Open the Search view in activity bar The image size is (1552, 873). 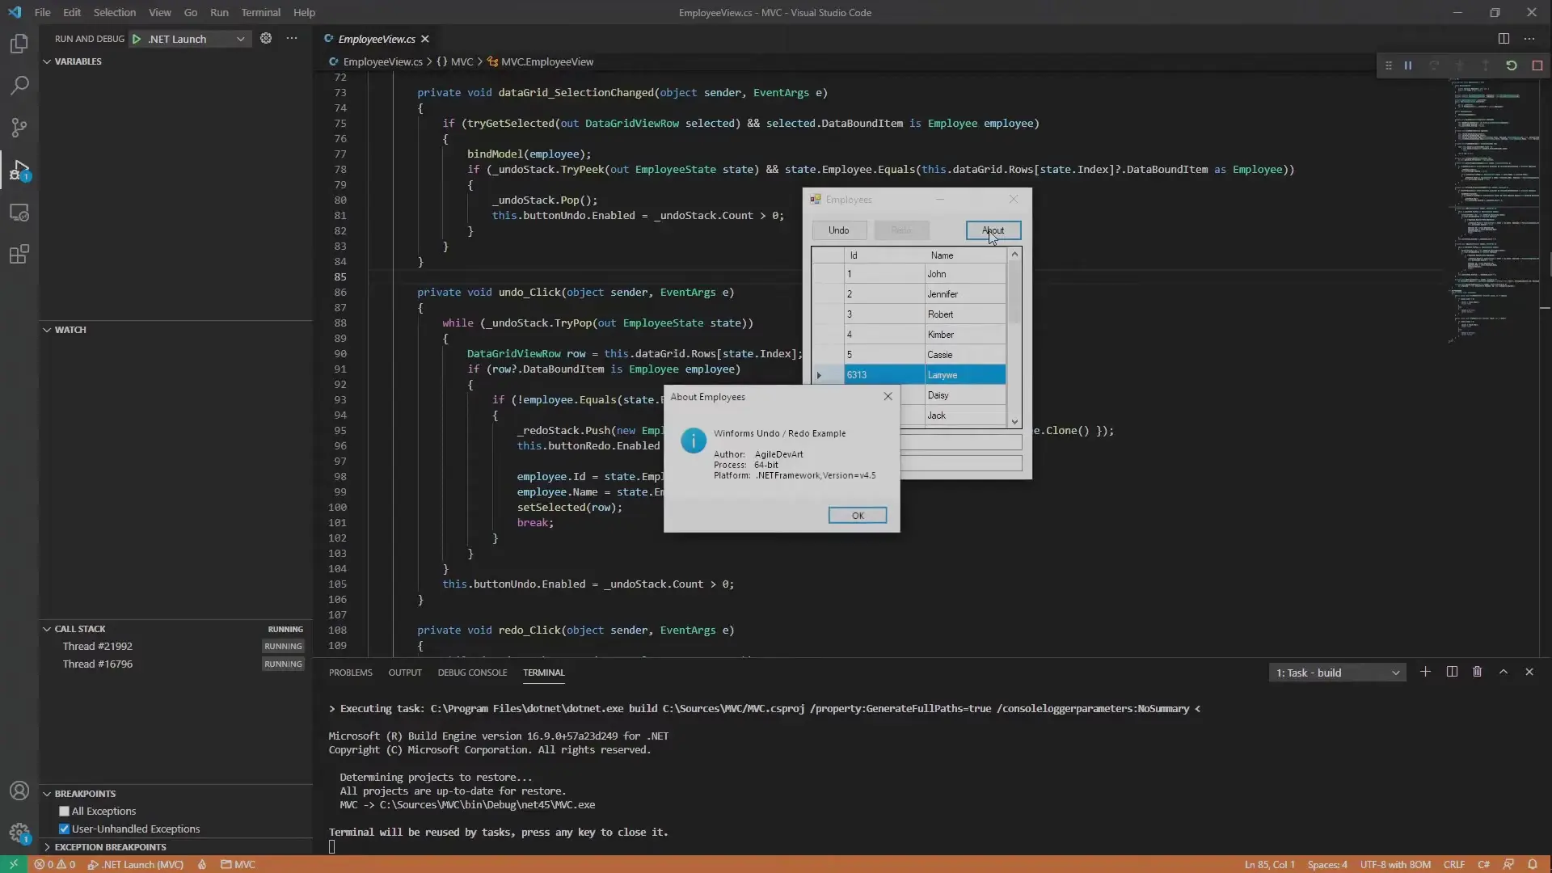tap(19, 85)
